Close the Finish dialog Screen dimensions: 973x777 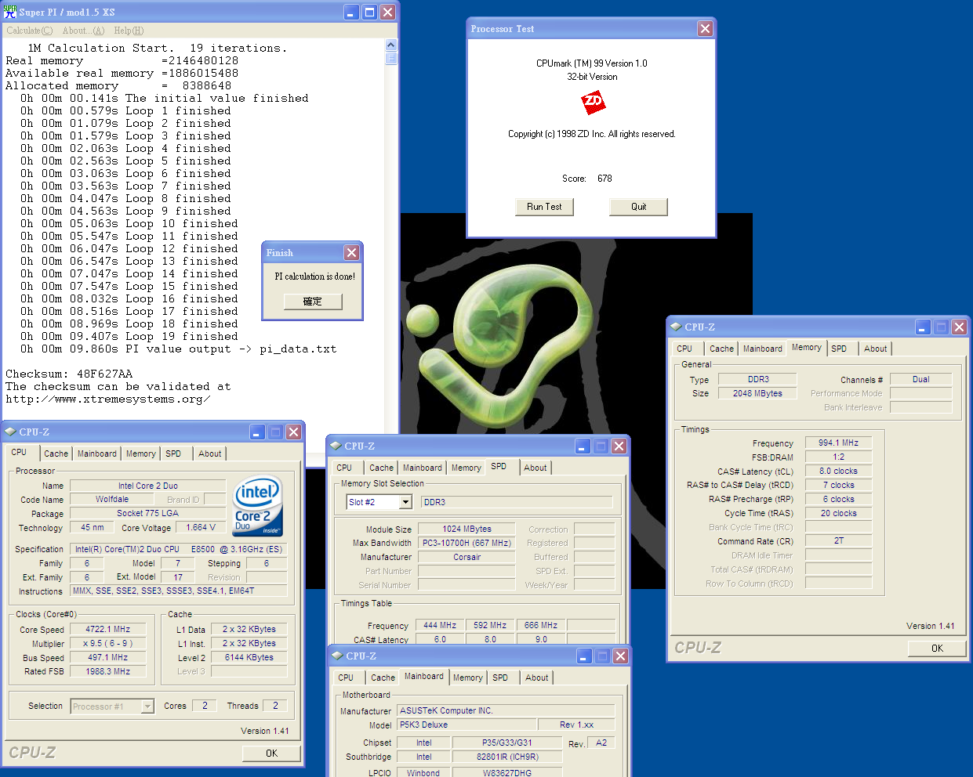[x=352, y=252]
